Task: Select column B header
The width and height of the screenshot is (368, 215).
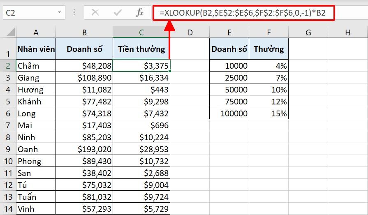Action: pyautogui.click(x=84, y=32)
